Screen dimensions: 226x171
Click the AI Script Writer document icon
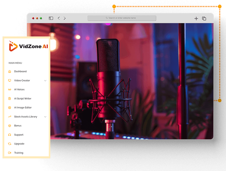pos(10,99)
